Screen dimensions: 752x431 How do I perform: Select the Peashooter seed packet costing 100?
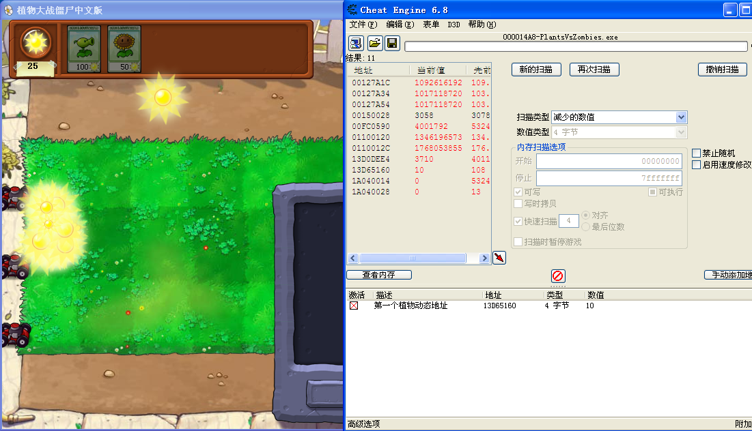click(84, 49)
